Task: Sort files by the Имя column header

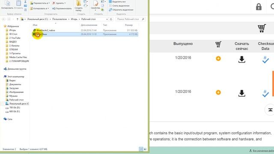Action: (x=35, y=25)
